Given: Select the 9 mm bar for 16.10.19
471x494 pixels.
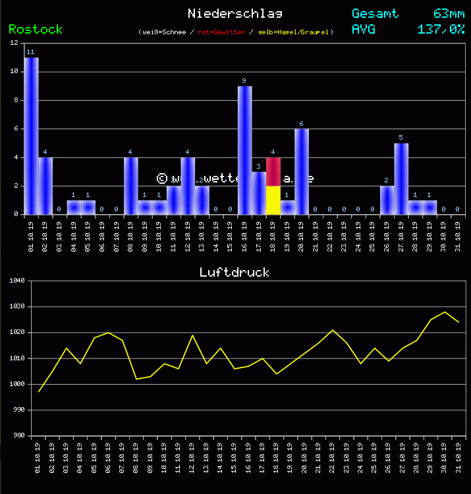Looking at the screenshot, I should pos(244,150).
